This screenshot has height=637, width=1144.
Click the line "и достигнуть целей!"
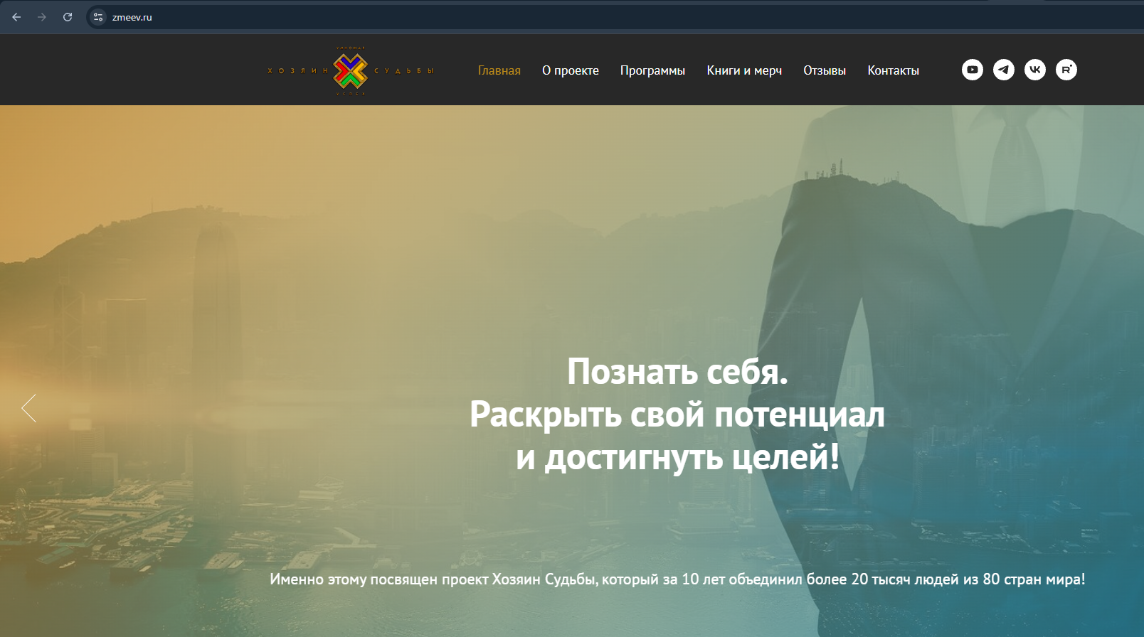point(677,457)
